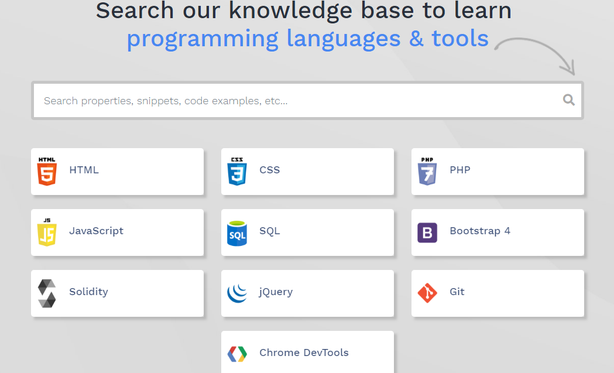
Task: Click the CSS3 shield icon
Action: [237, 171]
